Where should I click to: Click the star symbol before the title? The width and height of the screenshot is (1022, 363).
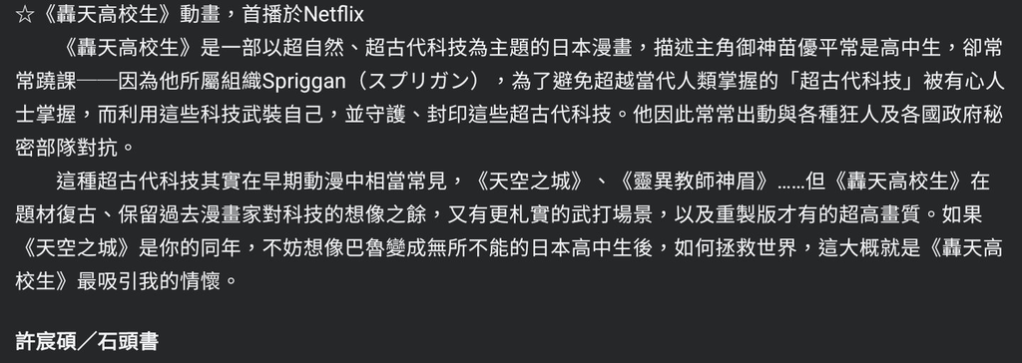[25, 15]
